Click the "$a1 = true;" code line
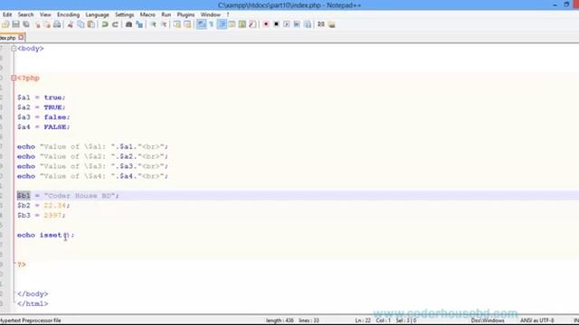This screenshot has height=325, width=579. tap(41, 97)
